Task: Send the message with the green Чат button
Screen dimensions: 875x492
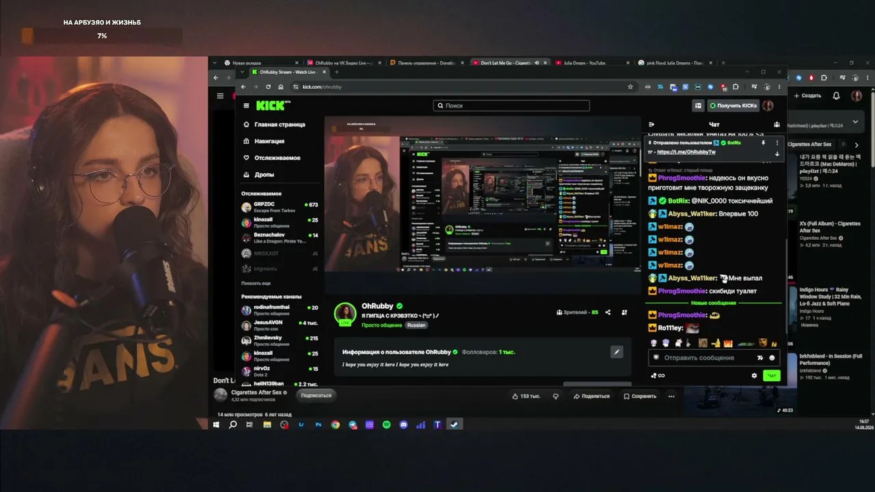Action: [x=772, y=375]
